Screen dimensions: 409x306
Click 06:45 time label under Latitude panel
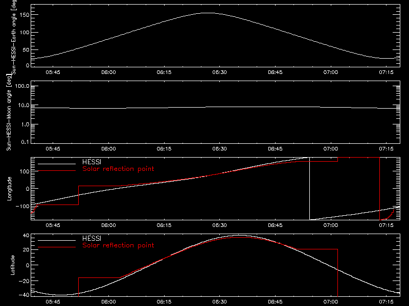(x=275, y=302)
